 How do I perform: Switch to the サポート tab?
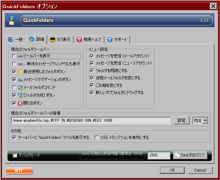click(x=117, y=40)
